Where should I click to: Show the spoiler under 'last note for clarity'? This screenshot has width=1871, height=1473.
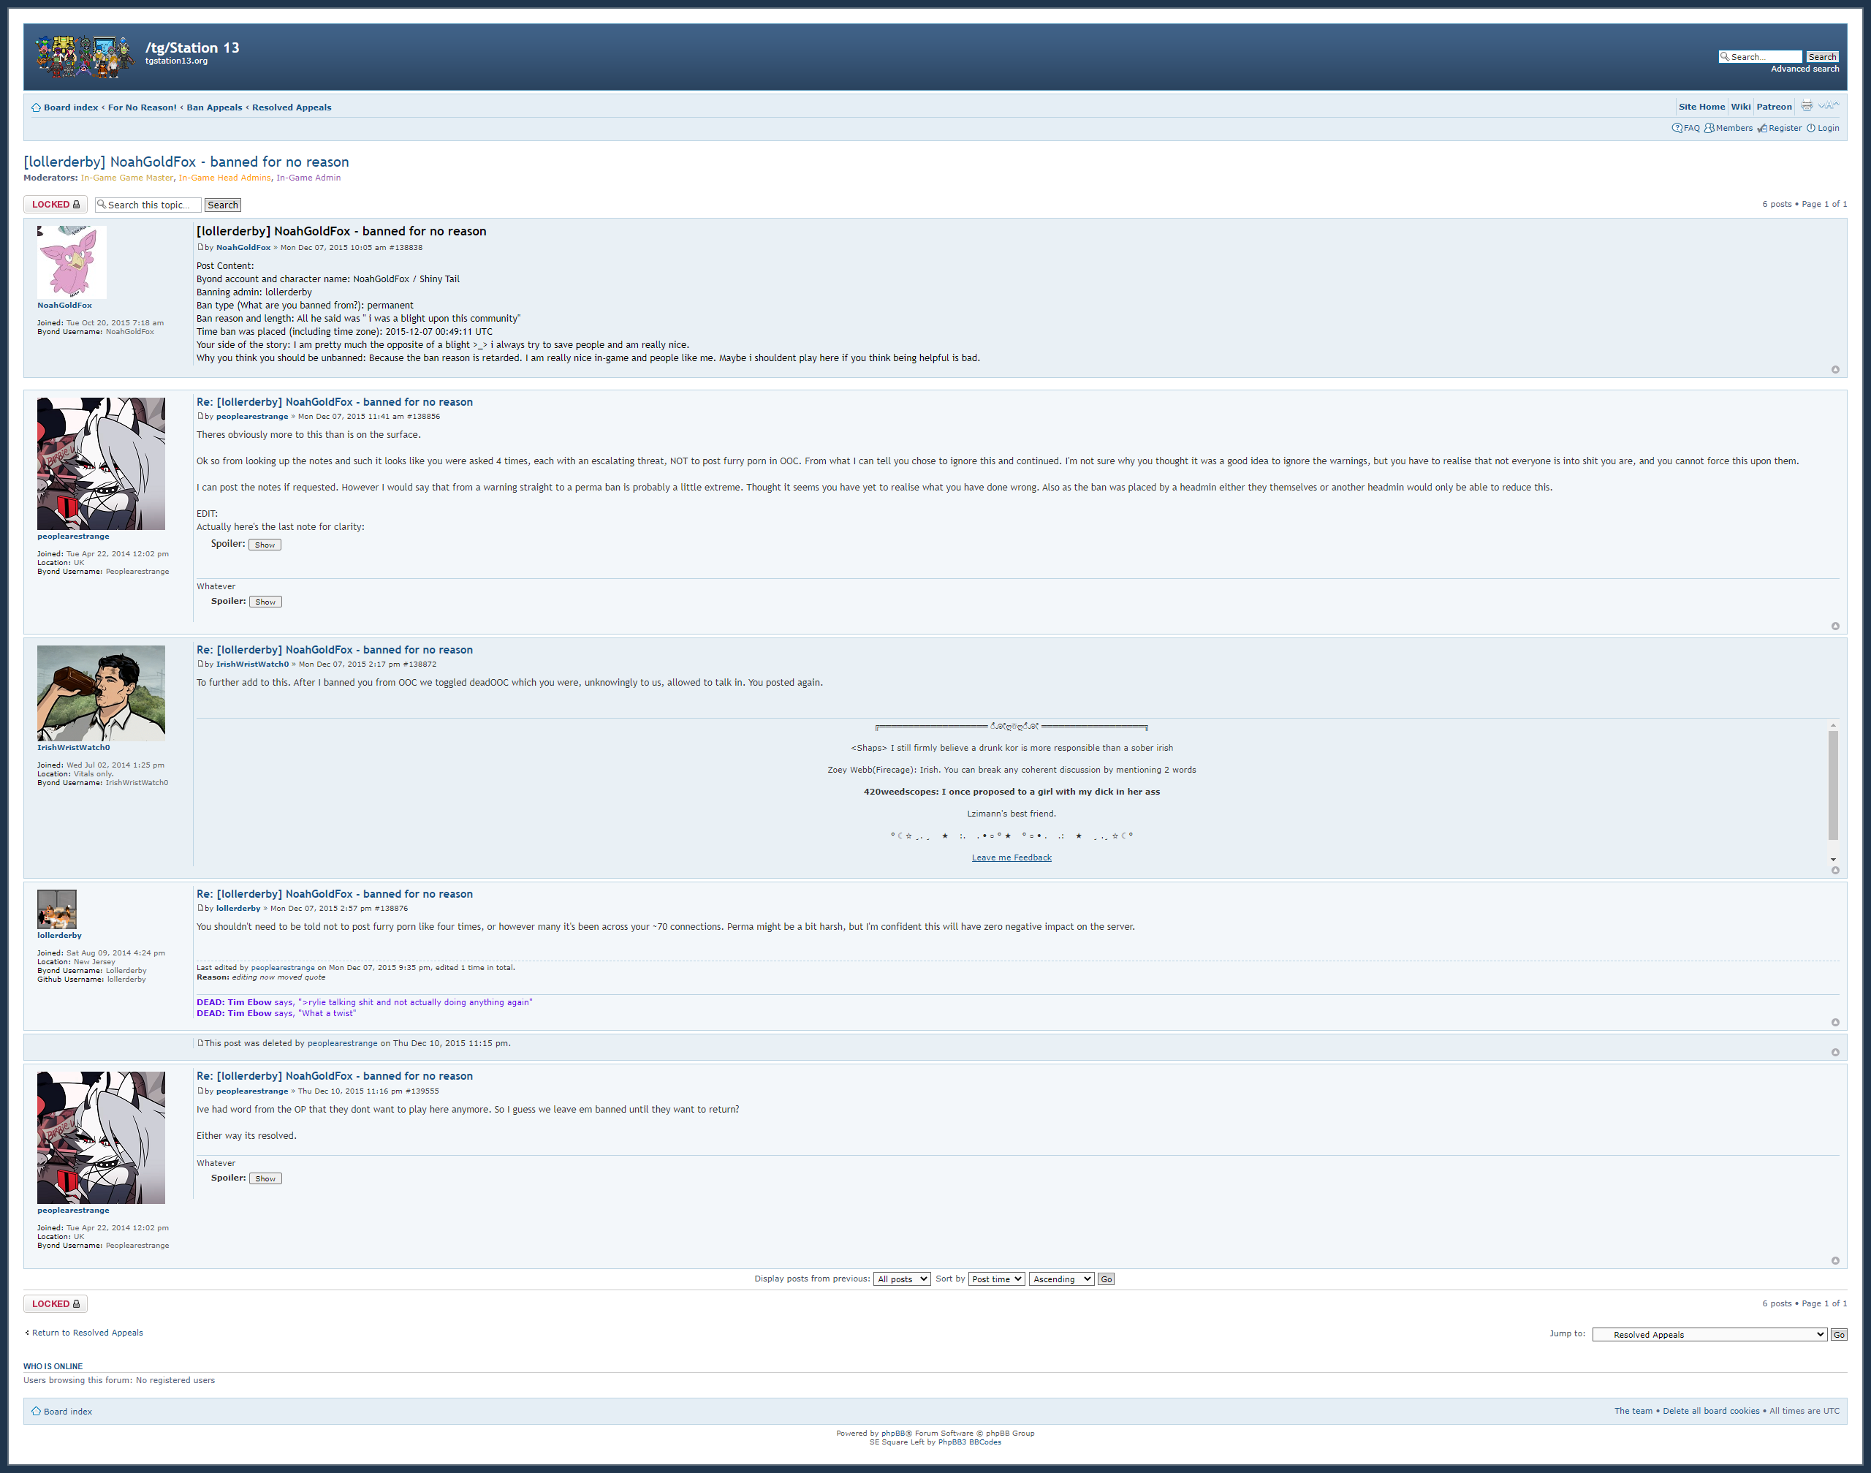[265, 545]
